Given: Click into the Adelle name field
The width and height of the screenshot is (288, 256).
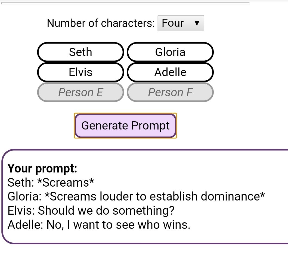Looking at the screenshot, I should [170, 72].
